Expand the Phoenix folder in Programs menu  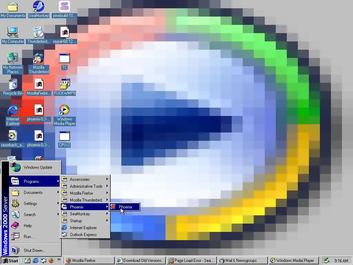85,207
